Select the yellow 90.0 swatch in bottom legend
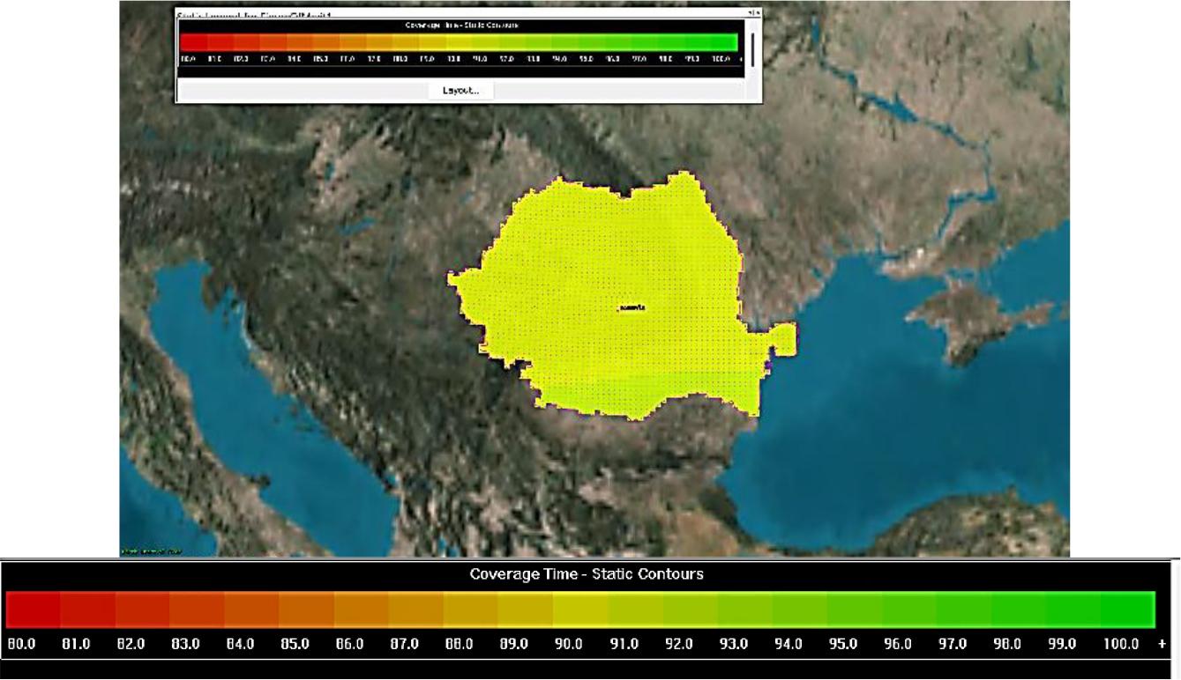The image size is (1181, 680). pos(580,610)
